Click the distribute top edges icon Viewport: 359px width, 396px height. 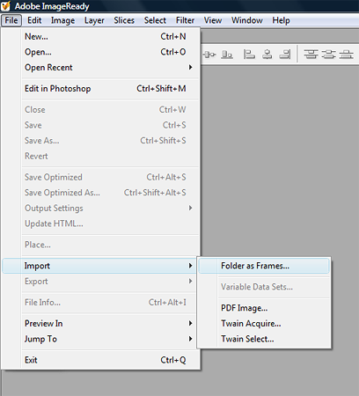(x=311, y=55)
